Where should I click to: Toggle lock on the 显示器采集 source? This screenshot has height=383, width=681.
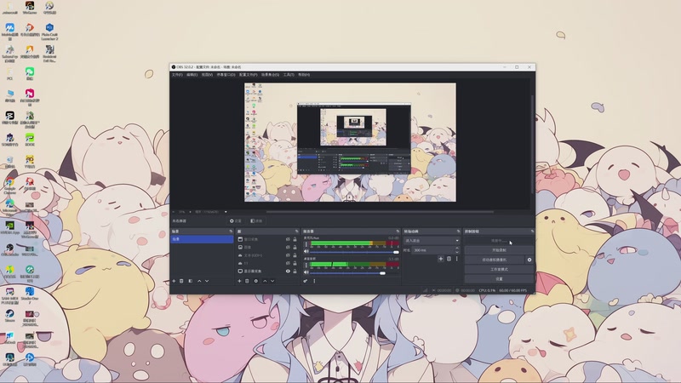(x=295, y=271)
